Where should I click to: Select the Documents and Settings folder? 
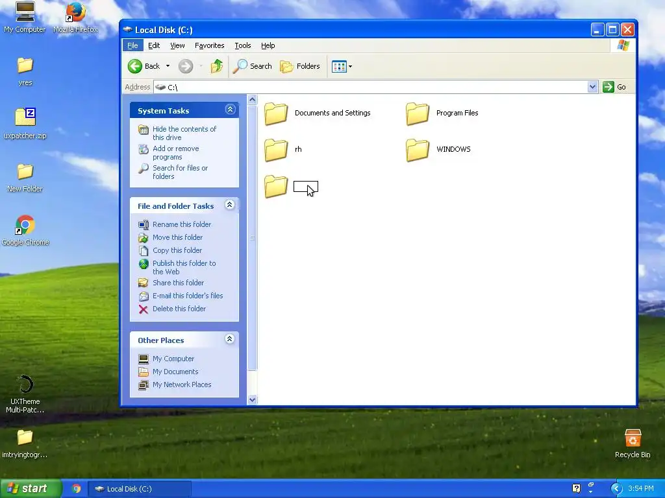point(318,113)
